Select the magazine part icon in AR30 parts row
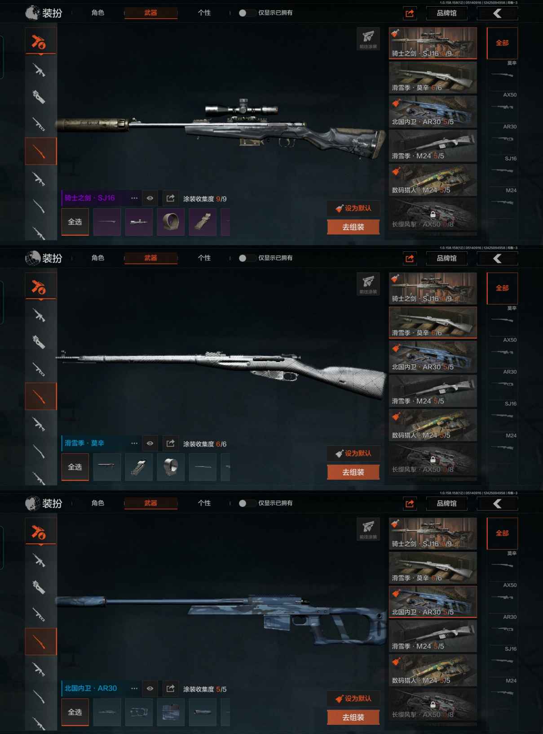The height and width of the screenshot is (734, 543). click(x=171, y=712)
